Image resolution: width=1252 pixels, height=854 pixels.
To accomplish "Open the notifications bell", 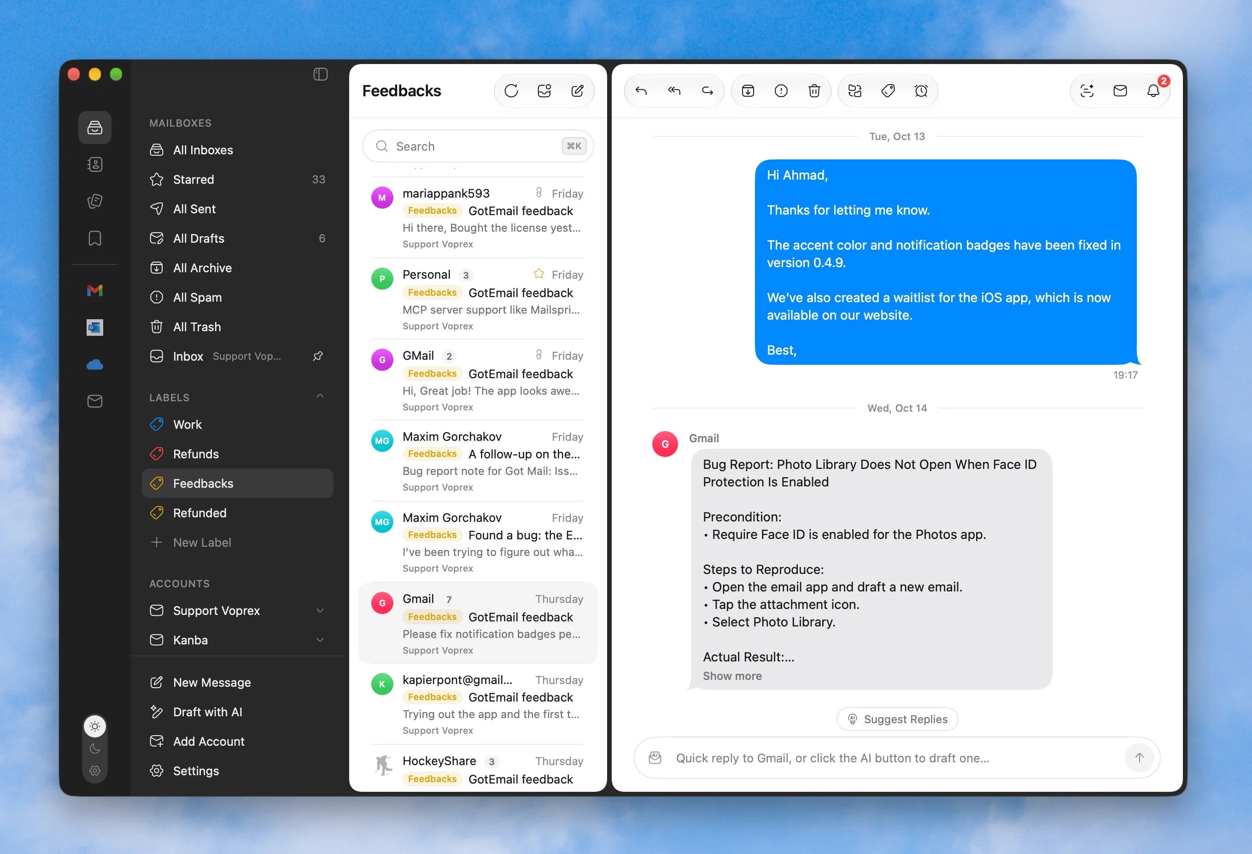I will click(1153, 91).
